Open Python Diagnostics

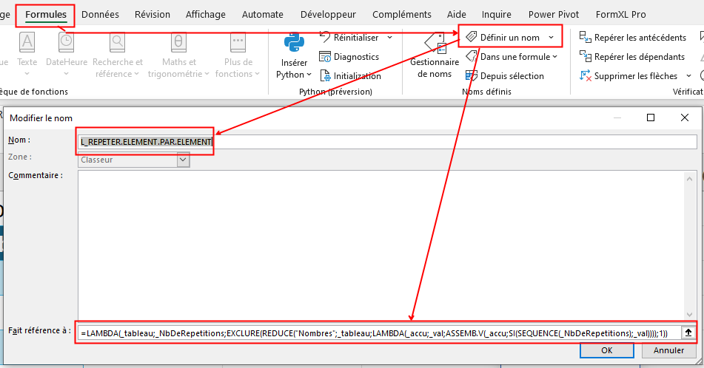click(x=349, y=56)
